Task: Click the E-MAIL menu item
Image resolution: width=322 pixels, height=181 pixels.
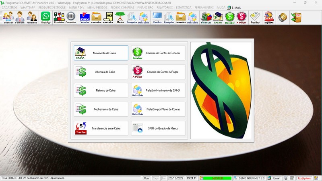Action: (x=234, y=8)
